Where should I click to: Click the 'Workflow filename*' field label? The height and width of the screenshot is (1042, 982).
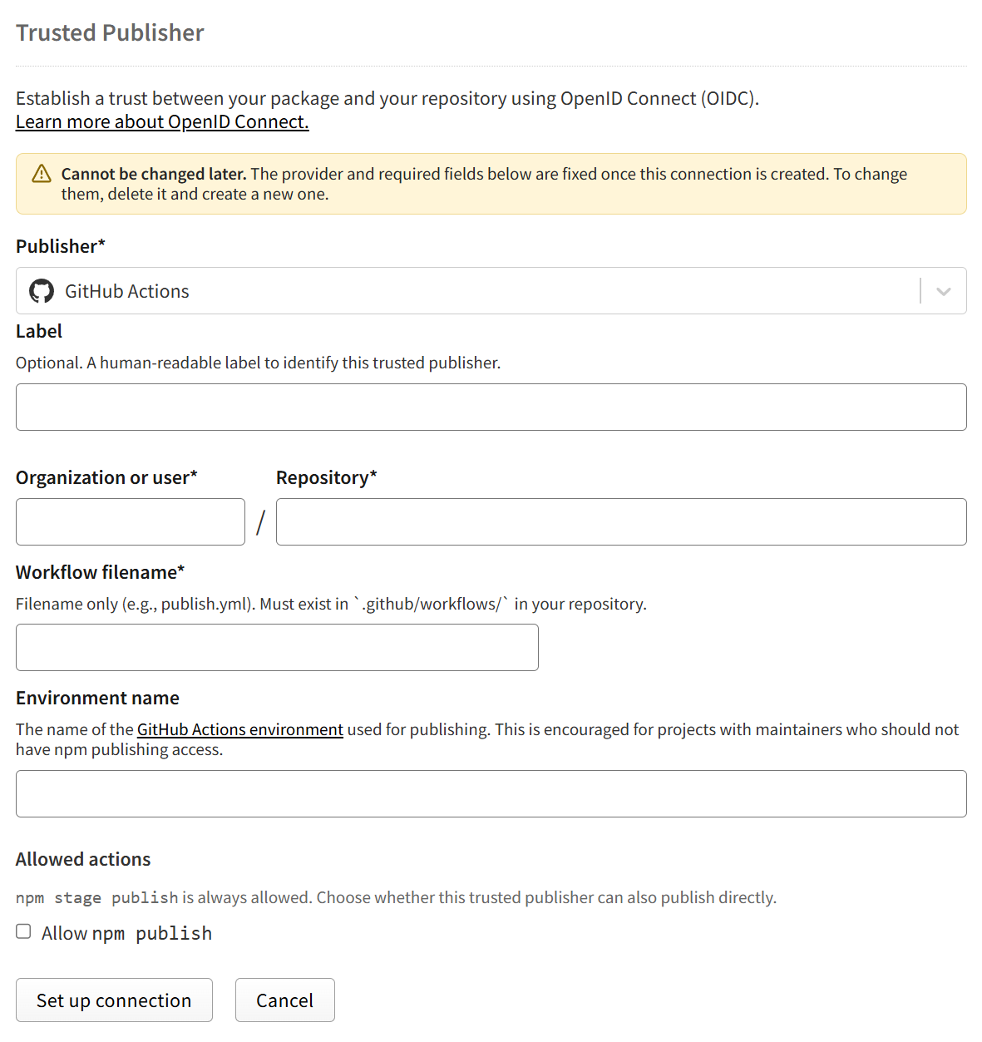click(x=100, y=572)
